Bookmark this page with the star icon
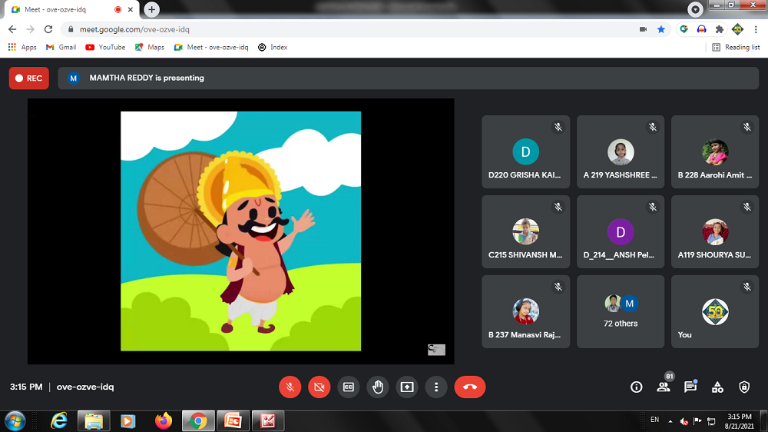Screen dimensions: 768x432 click(661, 29)
